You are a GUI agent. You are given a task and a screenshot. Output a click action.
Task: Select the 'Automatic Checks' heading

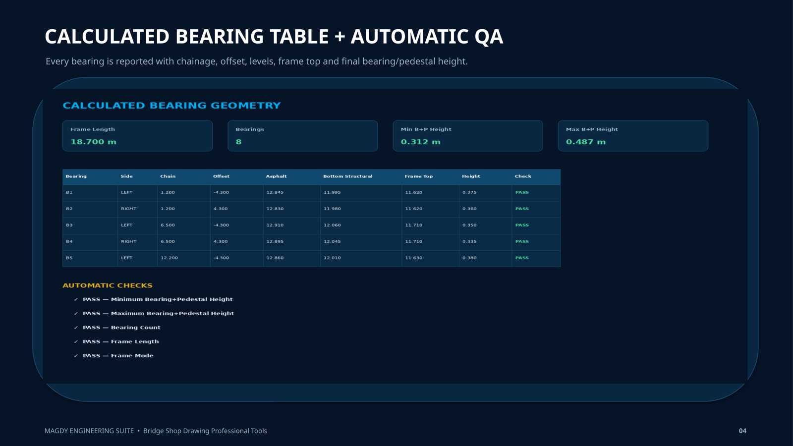pos(108,285)
